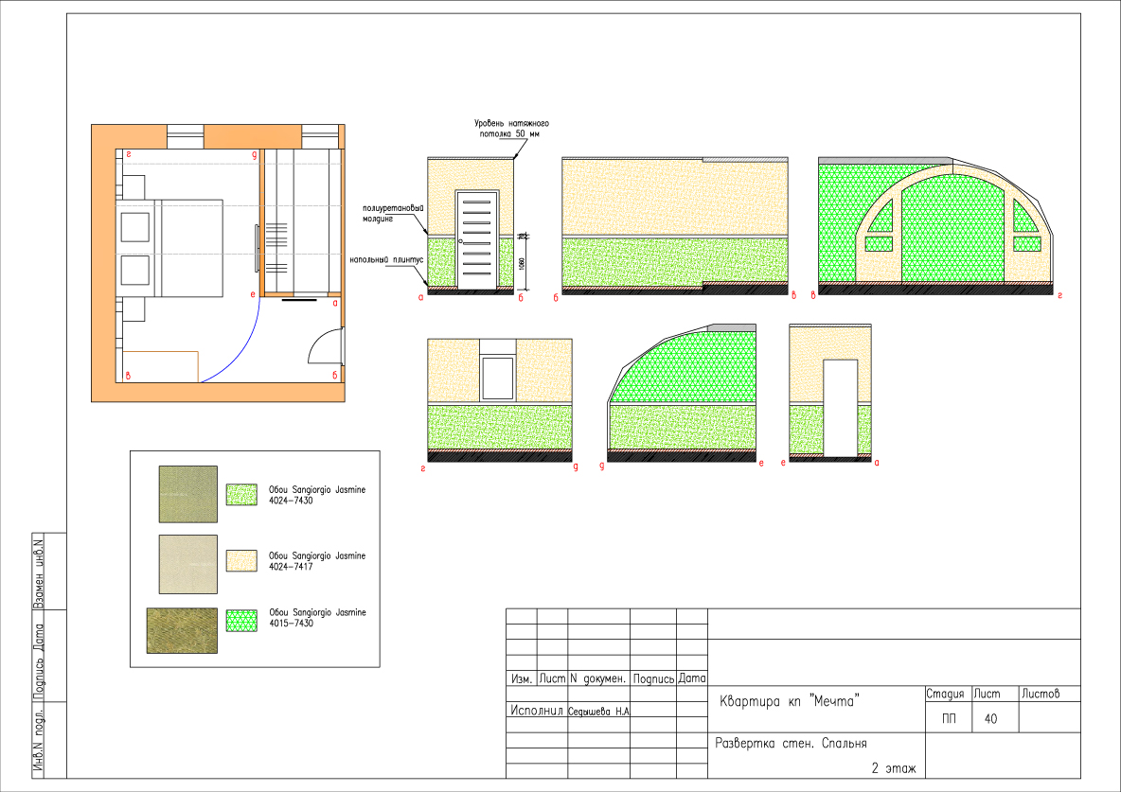Select the cream hatch swatch for 4024-7417
This screenshot has width=1121, height=792.
tap(241, 560)
